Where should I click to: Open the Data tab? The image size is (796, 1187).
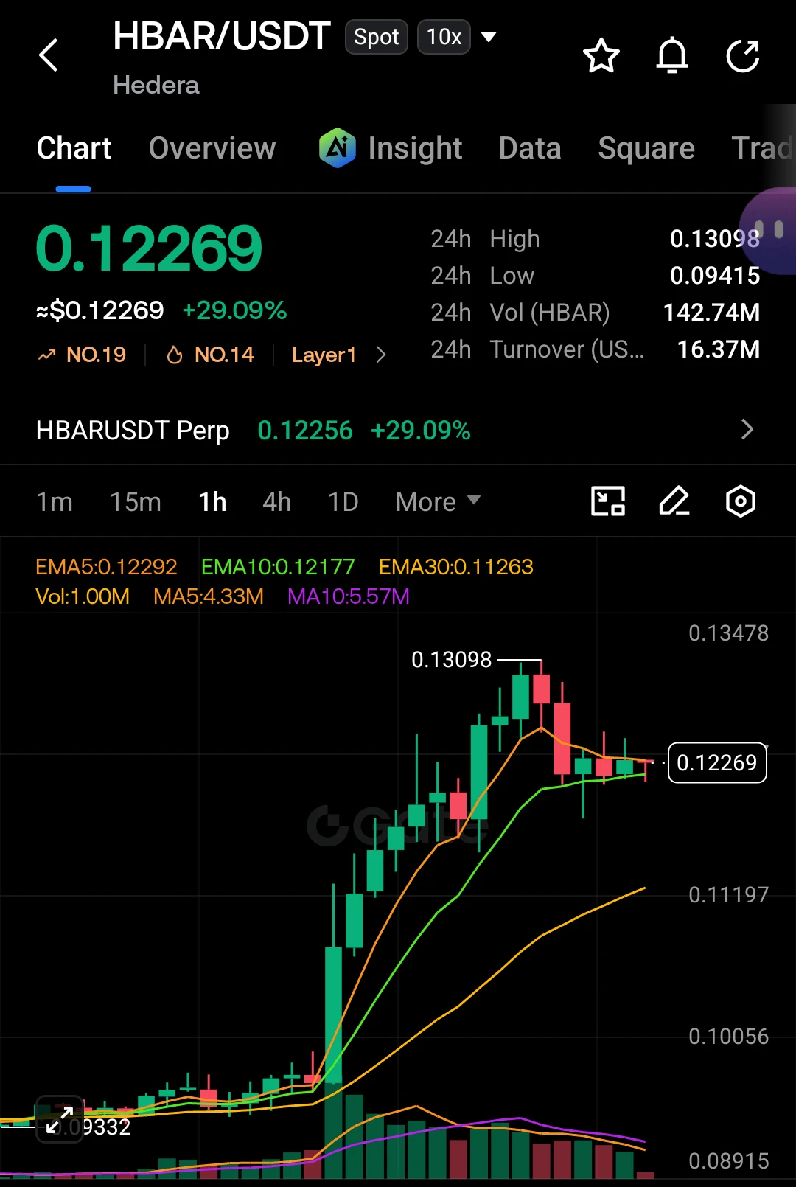[530, 148]
